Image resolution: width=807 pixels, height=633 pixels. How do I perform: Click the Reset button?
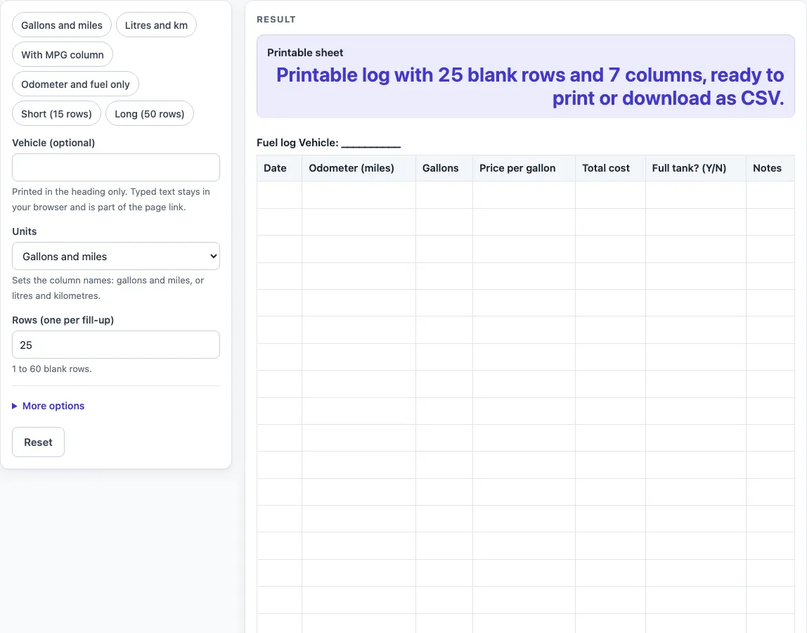pos(38,442)
